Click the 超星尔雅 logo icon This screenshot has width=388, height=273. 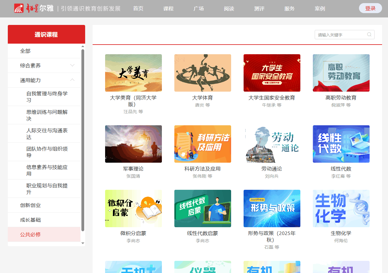19,8
